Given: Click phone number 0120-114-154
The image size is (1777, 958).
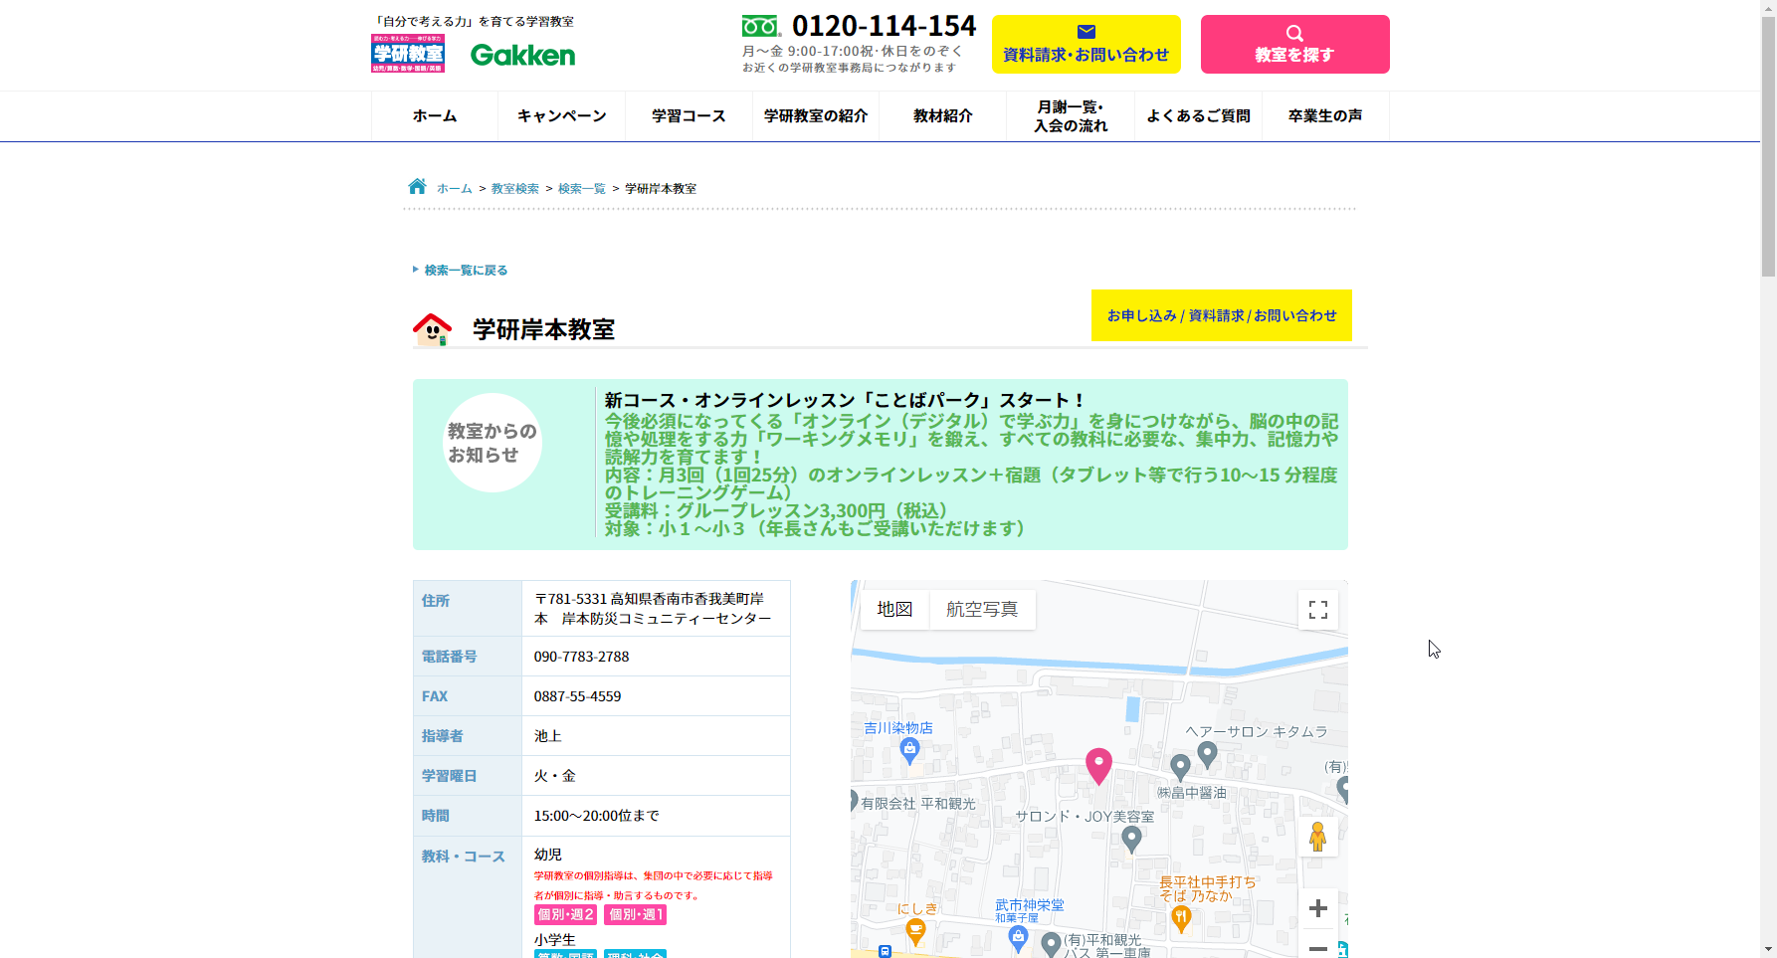Looking at the screenshot, I should pyautogui.click(x=884, y=26).
